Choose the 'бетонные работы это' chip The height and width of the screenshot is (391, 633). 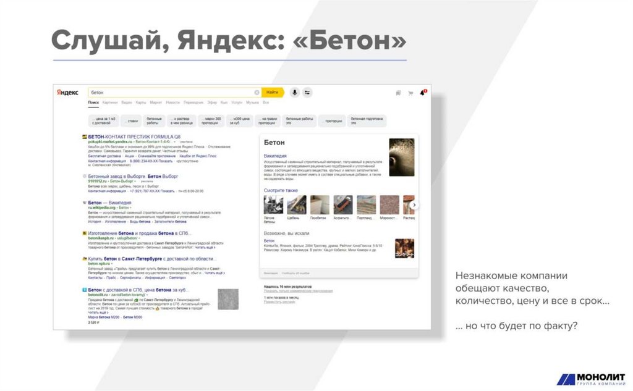click(x=299, y=120)
